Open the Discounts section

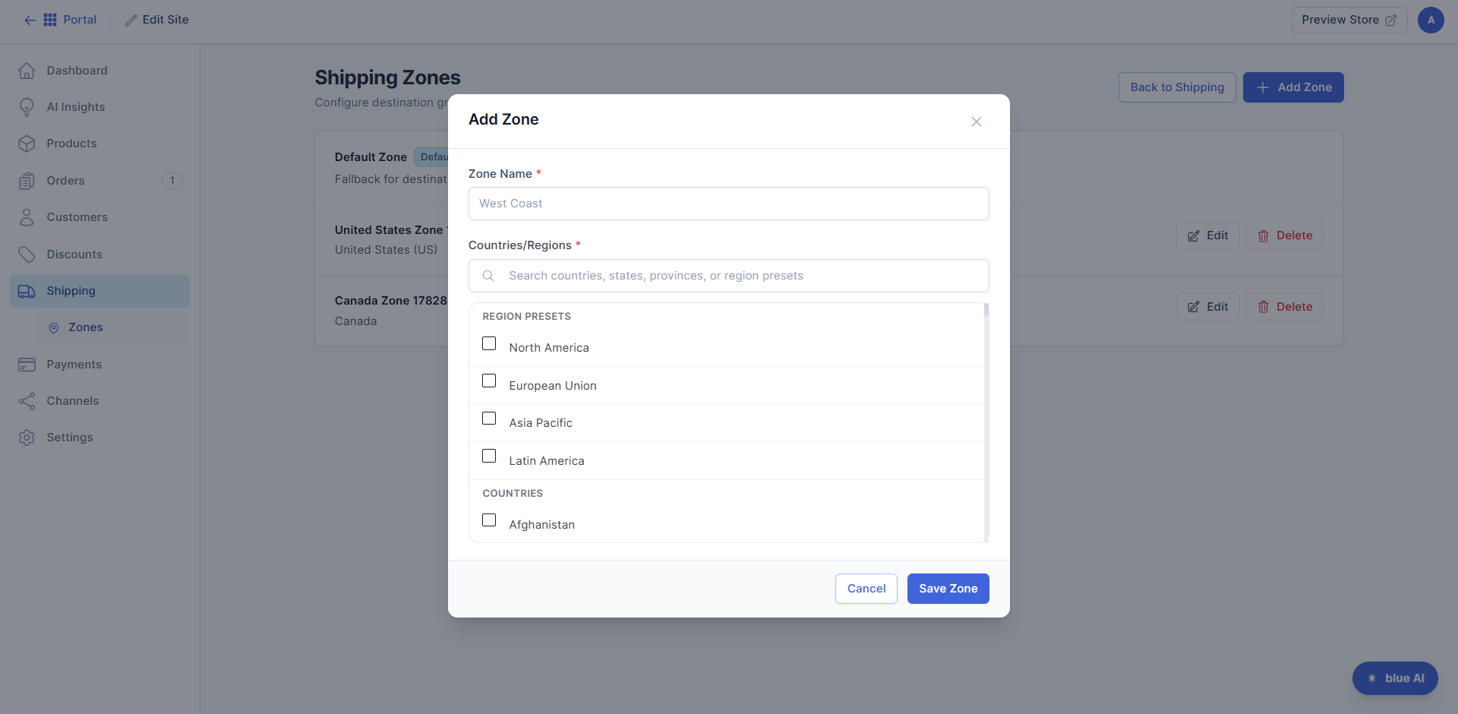tap(99, 254)
